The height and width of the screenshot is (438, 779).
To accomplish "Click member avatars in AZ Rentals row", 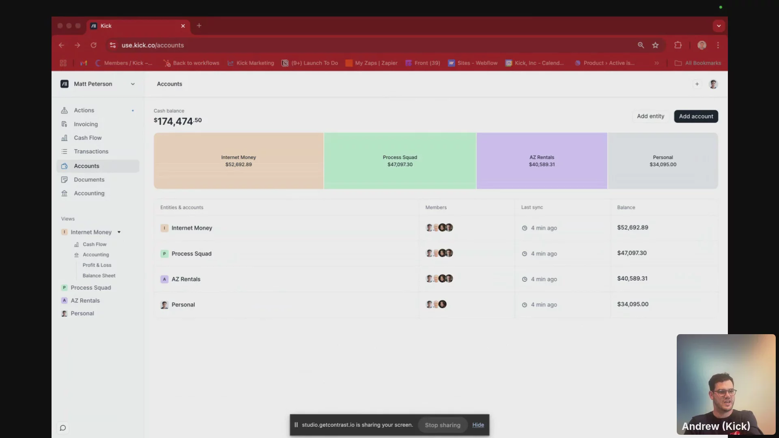I will coord(439,279).
